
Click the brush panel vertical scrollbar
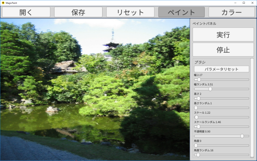pos(252,108)
